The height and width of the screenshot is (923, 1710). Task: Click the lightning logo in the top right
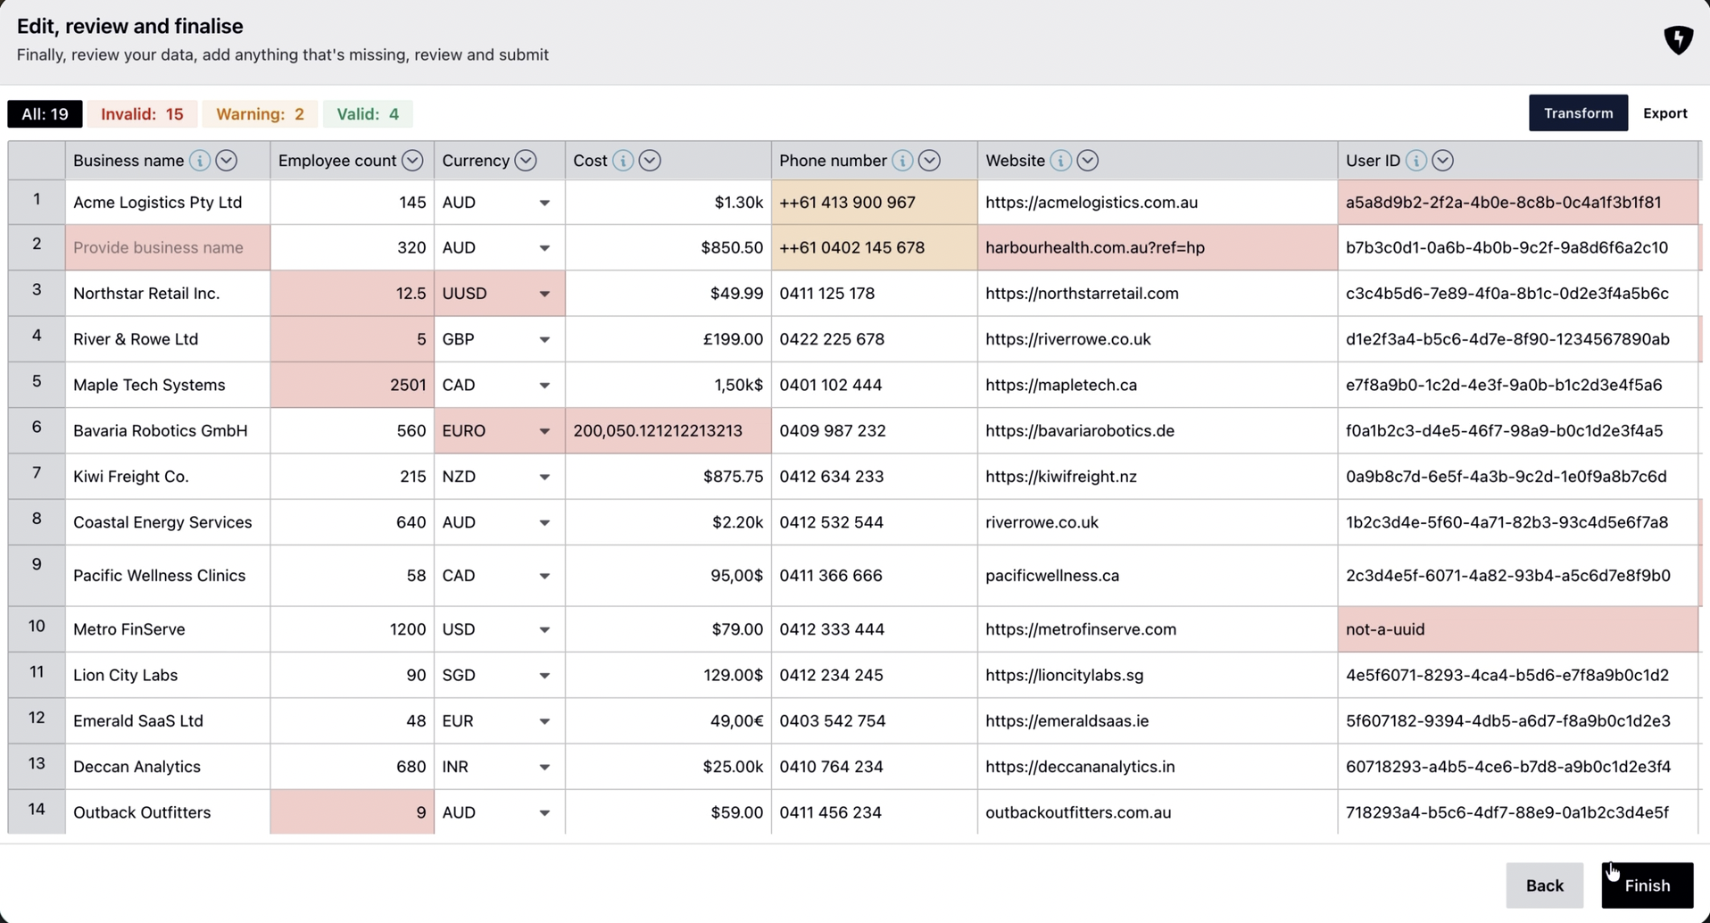pyautogui.click(x=1678, y=39)
